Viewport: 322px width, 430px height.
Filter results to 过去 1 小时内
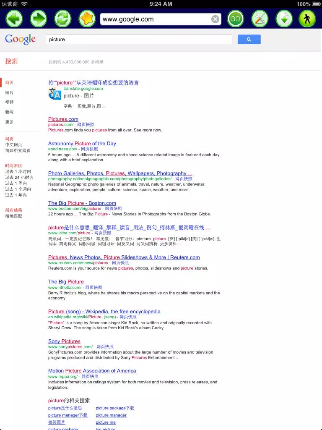[18, 171]
